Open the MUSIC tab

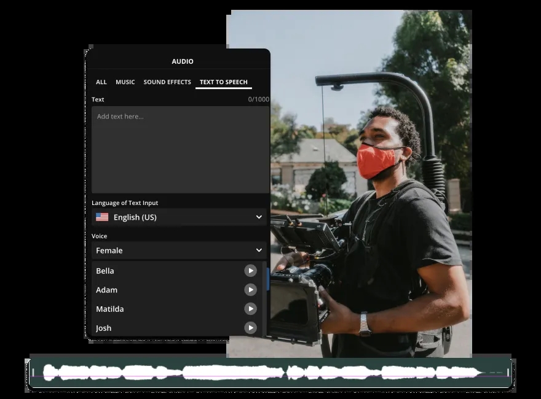click(x=125, y=82)
